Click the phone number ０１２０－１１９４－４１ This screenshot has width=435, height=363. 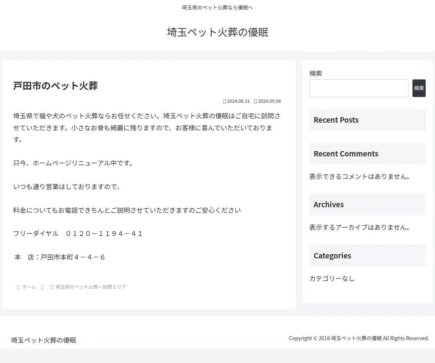click(x=104, y=234)
